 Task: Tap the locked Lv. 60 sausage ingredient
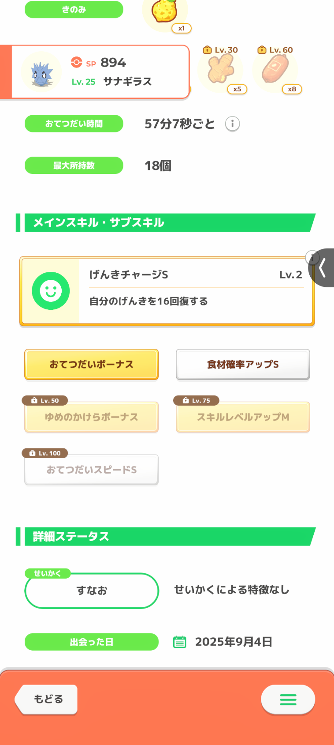click(x=275, y=70)
